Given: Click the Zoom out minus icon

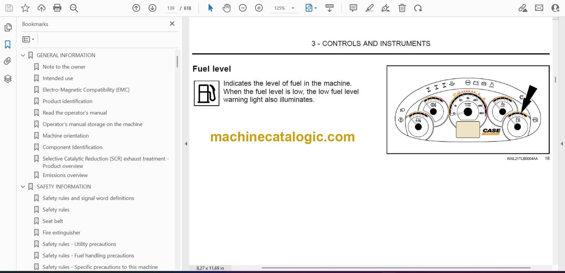Looking at the screenshot, I should tap(243, 8).
